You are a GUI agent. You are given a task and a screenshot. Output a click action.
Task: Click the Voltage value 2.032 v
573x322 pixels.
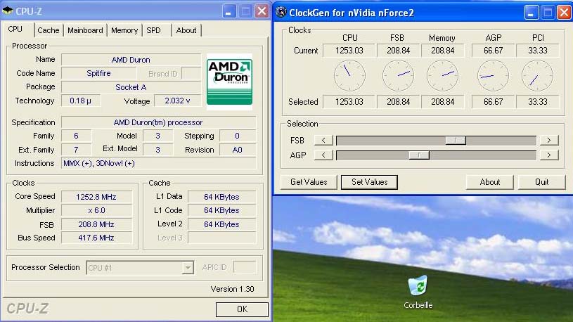click(177, 101)
